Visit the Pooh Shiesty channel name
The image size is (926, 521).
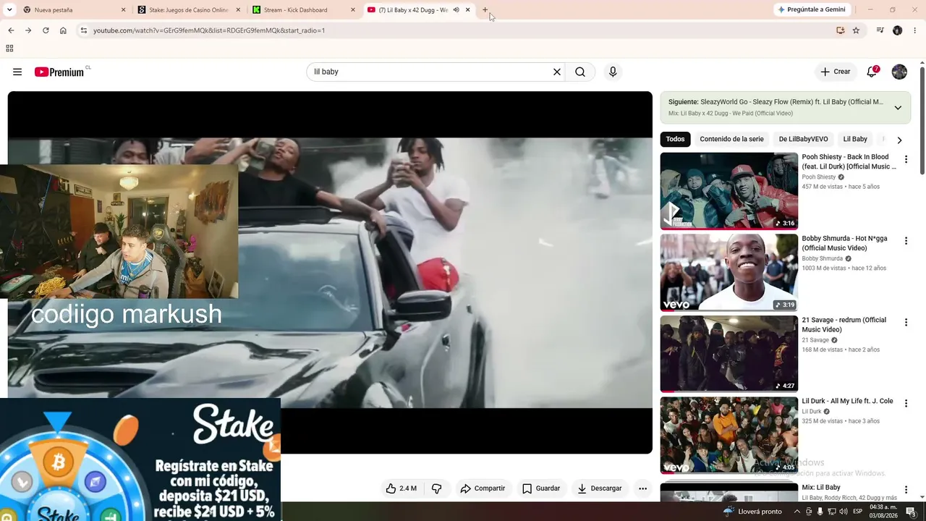tap(818, 177)
